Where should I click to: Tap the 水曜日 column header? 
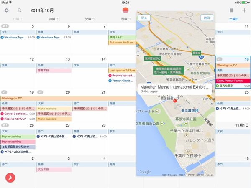125,19
